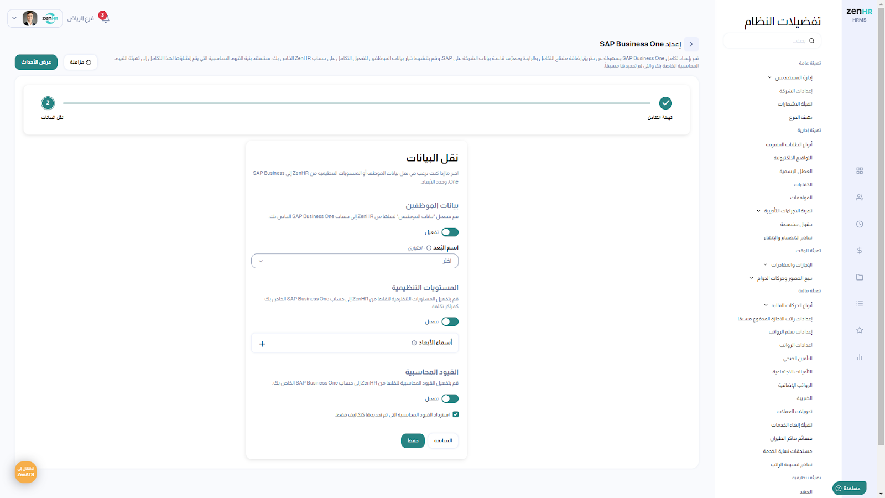Image resolution: width=885 pixels, height=498 pixels.
Task: Click the السابقة previous button
Action: pyautogui.click(x=443, y=441)
